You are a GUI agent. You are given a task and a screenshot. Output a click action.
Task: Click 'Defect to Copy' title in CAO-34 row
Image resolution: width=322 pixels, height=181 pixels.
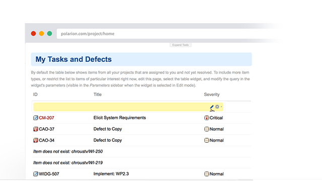click(108, 140)
